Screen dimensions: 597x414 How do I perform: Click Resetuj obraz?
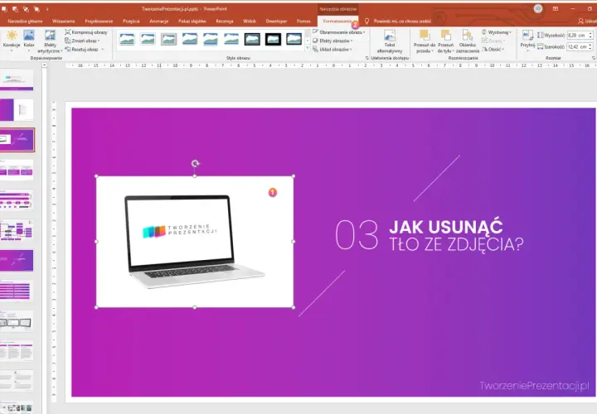81,50
